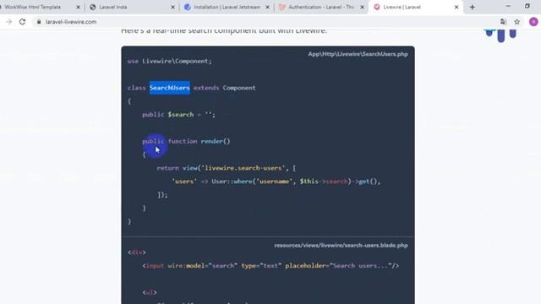Close the Livewire | Laravel tab

[456, 7]
